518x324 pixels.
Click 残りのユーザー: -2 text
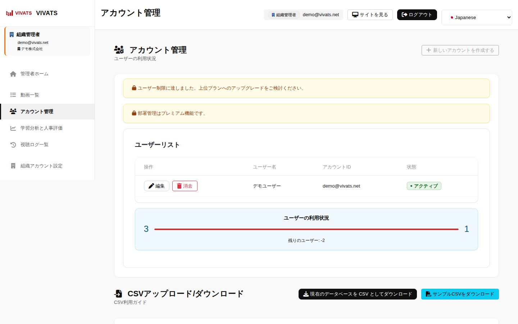tap(306, 240)
